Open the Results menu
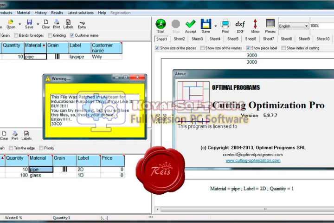Image resolution: width=334 pixels, height=223 pixels. click(57, 13)
